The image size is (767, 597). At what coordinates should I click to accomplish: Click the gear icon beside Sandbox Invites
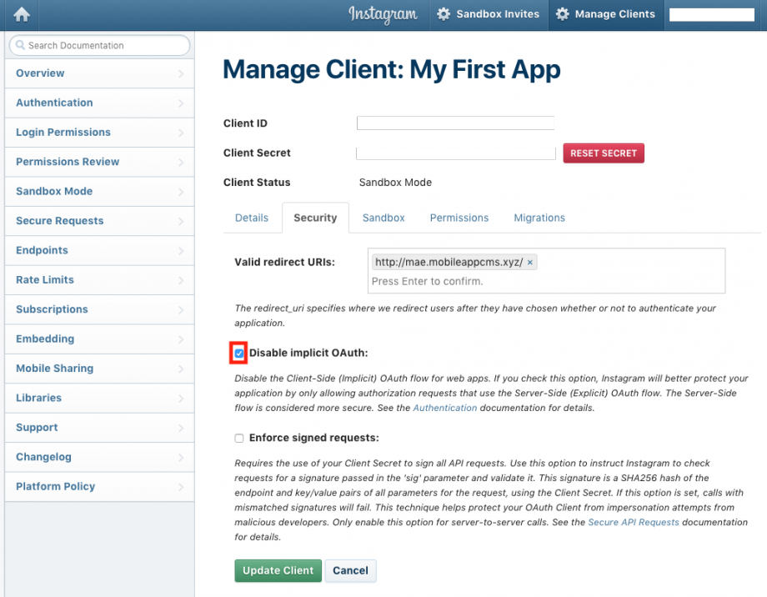pos(444,14)
